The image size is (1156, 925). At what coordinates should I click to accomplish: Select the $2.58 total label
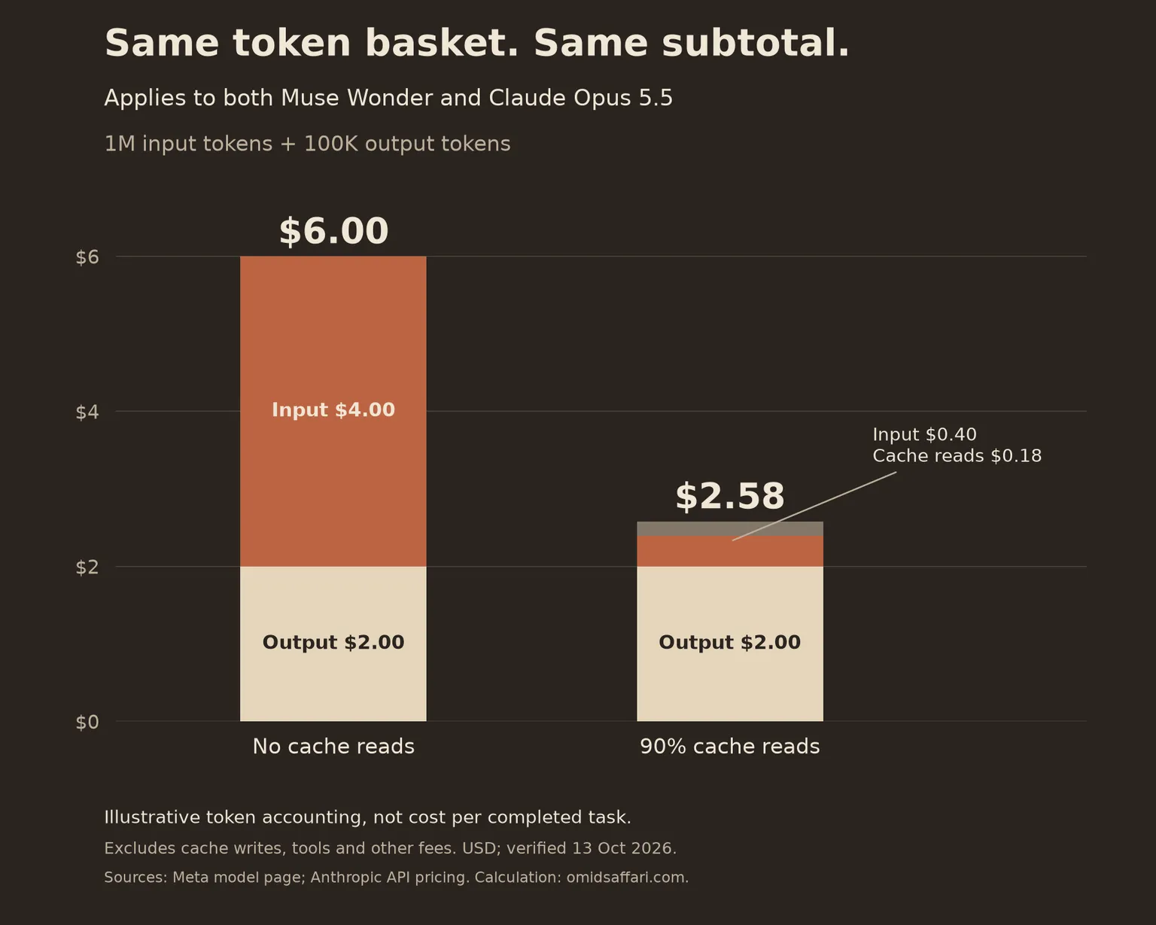pyautogui.click(x=730, y=497)
